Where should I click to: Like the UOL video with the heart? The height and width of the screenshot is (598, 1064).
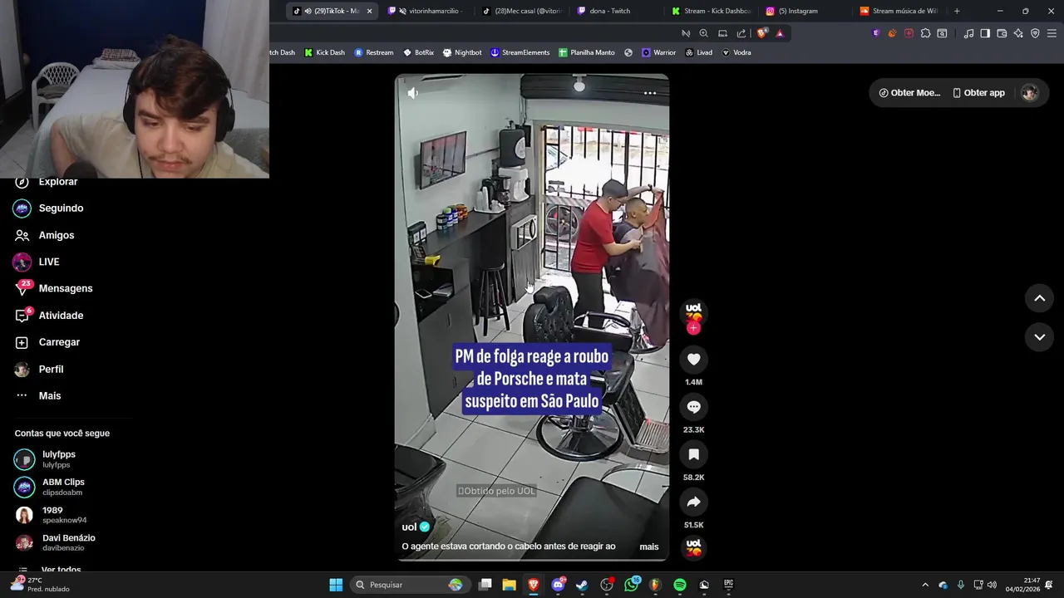click(x=693, y=359)
